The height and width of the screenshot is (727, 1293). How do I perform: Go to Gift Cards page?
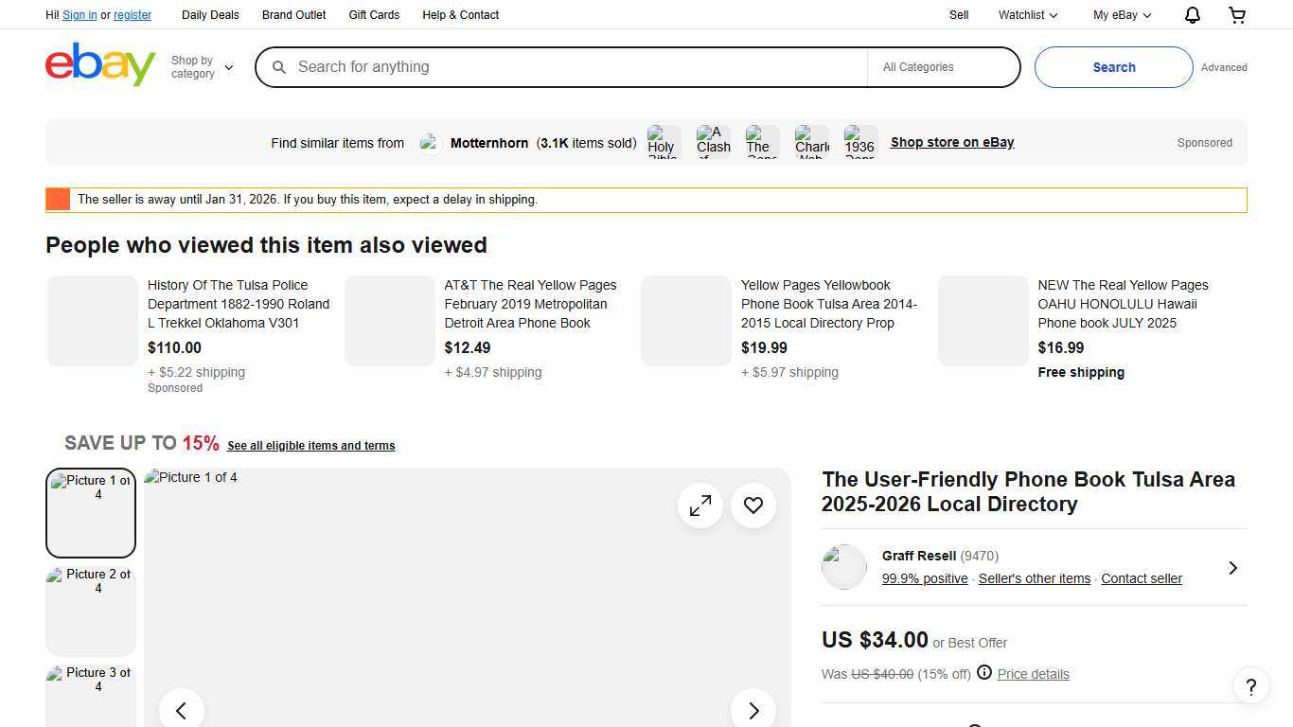click(x=374, y=15)
